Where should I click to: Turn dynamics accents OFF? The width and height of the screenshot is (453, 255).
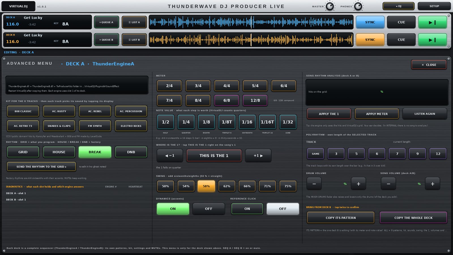click(209, 209)
